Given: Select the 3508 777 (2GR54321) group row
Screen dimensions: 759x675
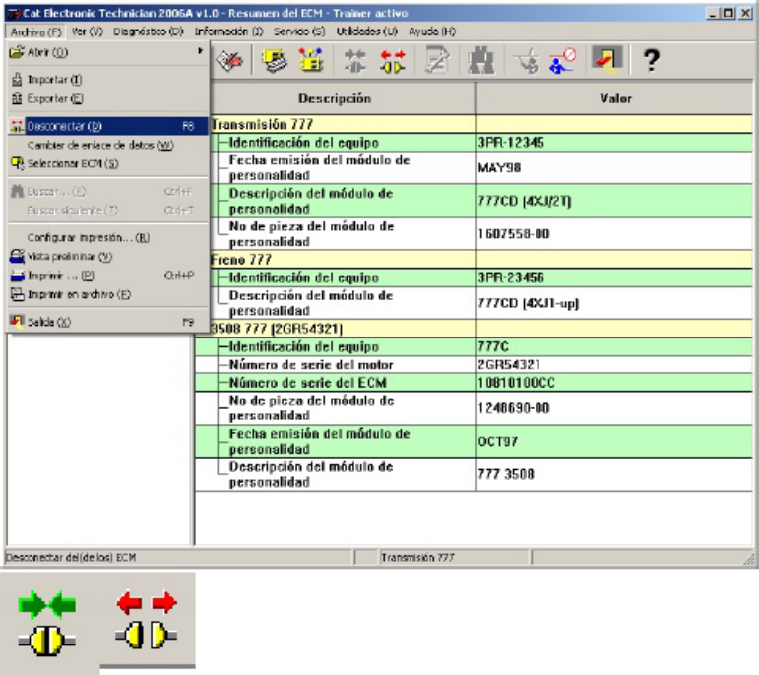Looking at the screenshot, I should coord(481,329).
